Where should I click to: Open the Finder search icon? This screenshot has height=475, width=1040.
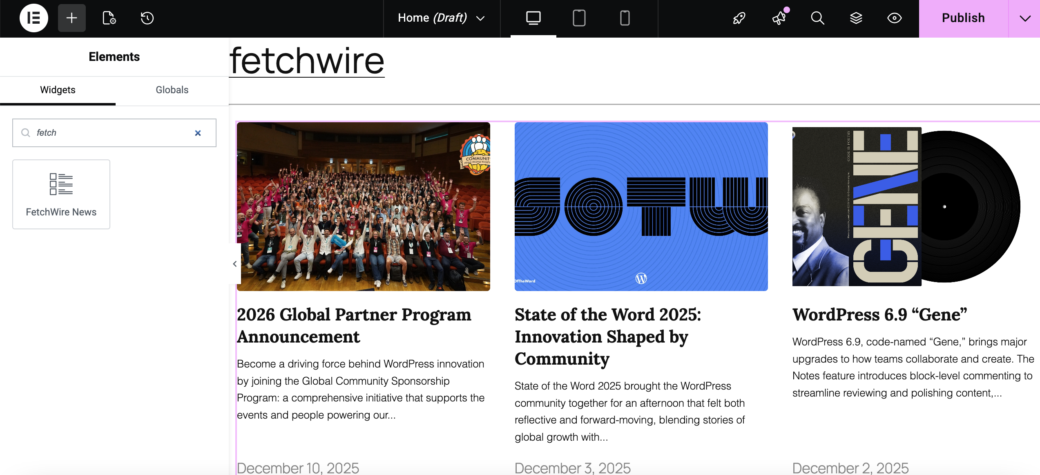coord(817,18)
